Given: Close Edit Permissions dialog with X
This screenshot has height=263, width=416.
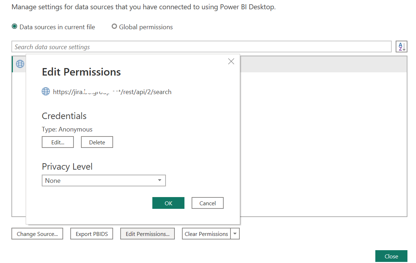Looking at the screenshot, I should click(231, 62).
